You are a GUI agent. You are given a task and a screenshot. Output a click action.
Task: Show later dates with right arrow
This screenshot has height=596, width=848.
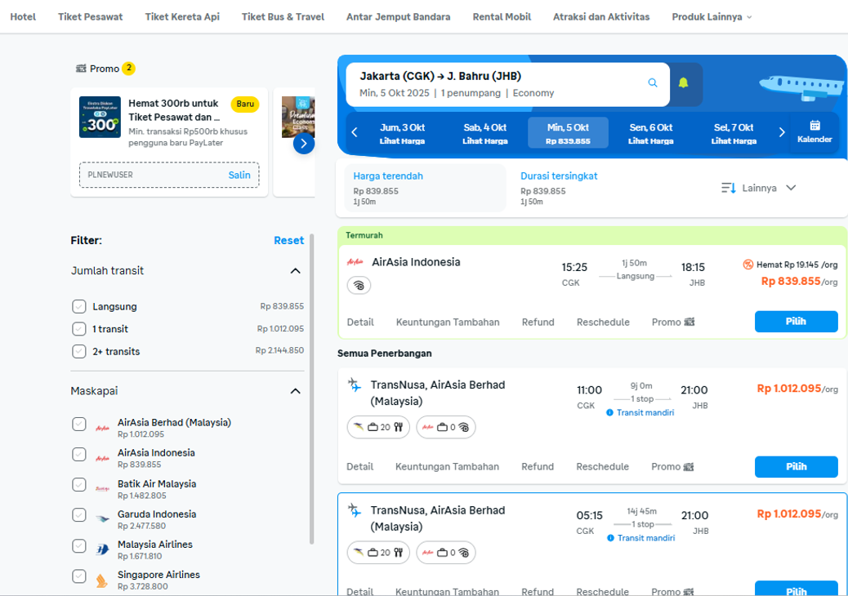782,132
